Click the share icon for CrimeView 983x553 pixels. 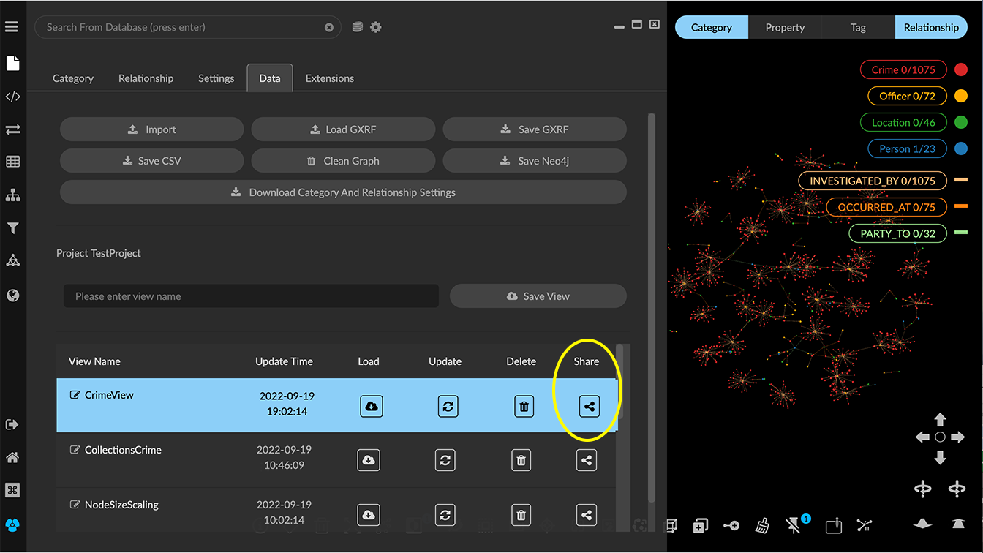point(589,406)
